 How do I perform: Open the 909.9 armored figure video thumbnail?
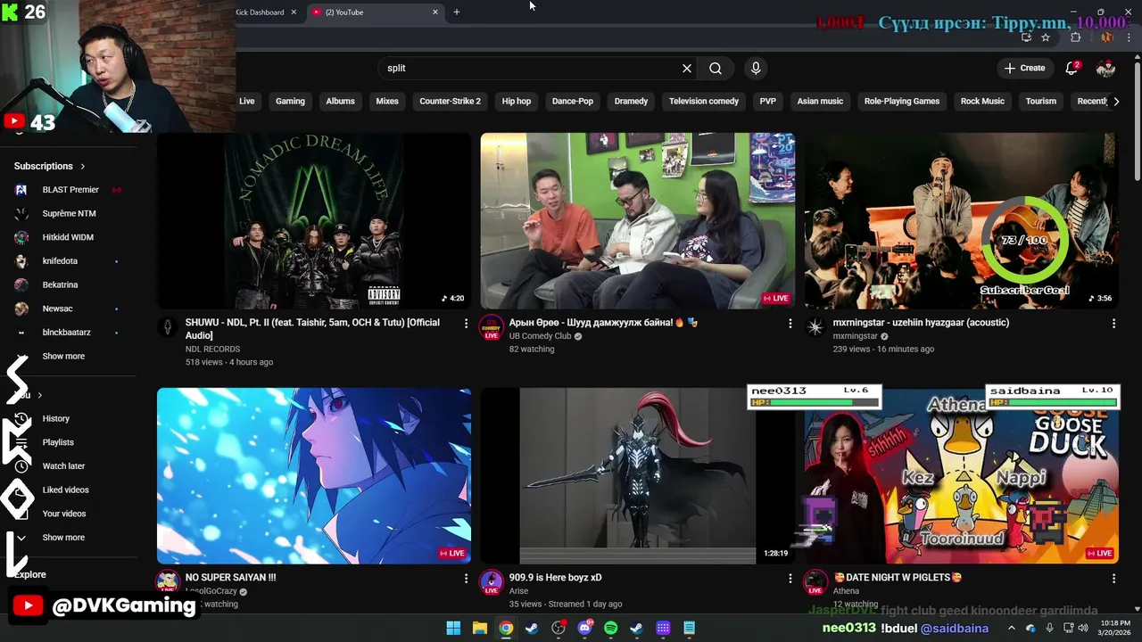[x=637, y=475]
